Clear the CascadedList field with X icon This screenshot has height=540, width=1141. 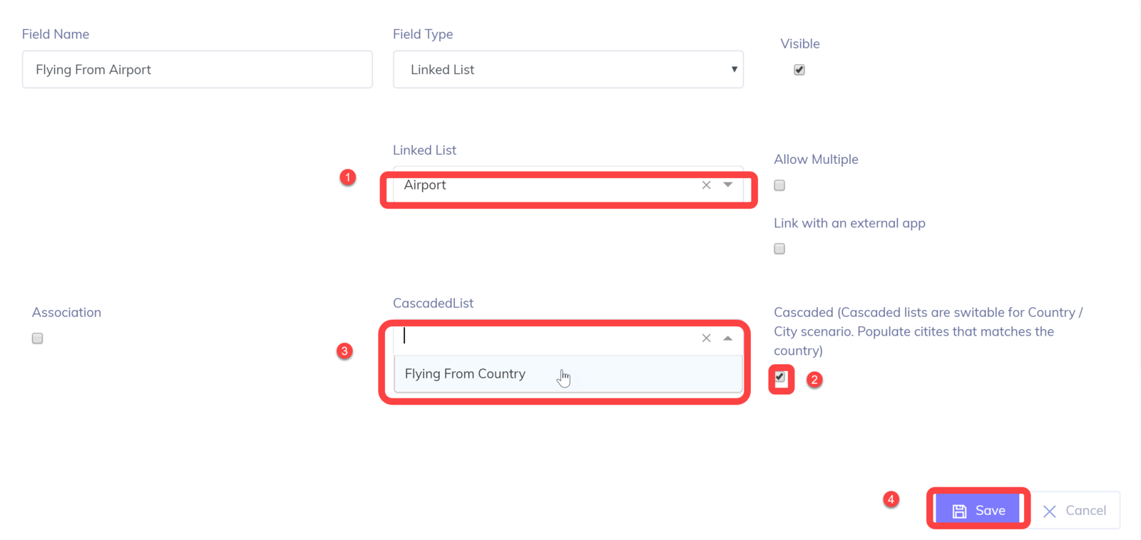[x=706, y=338]
